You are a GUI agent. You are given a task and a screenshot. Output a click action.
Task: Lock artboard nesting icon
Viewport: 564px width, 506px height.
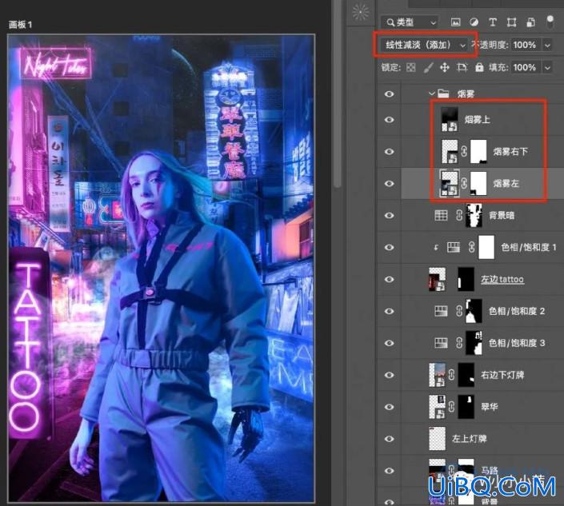tap(462, 67)
